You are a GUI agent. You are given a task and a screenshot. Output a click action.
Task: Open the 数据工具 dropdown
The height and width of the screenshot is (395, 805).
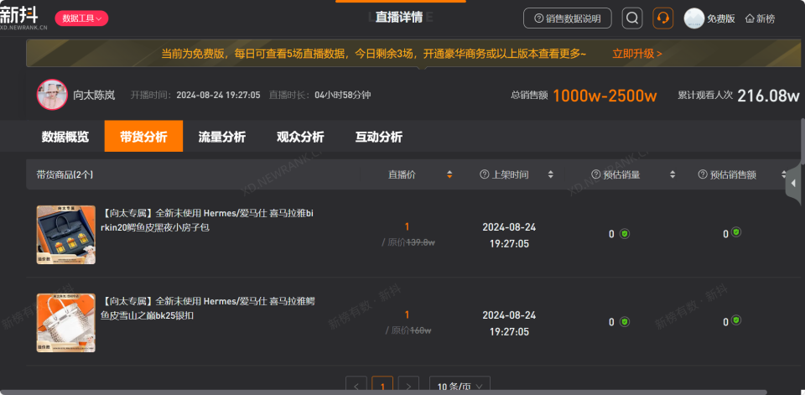coord(81,18)
